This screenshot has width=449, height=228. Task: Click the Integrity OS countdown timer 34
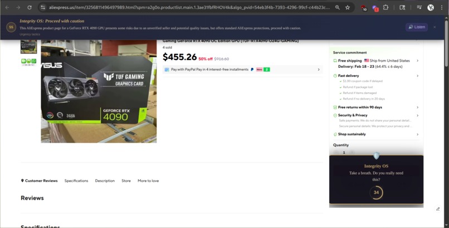[x=376, y=192]
